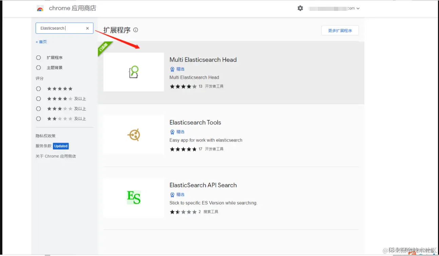Open the 服务条款 link
This screenshot has width=439, height=256.
[x=44, y=146]
